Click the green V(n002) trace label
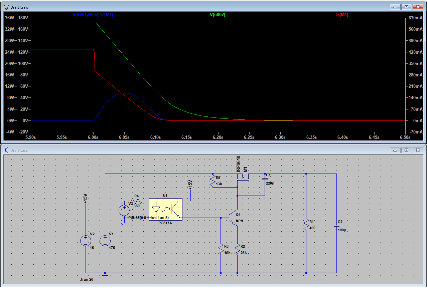 (217, 15)
